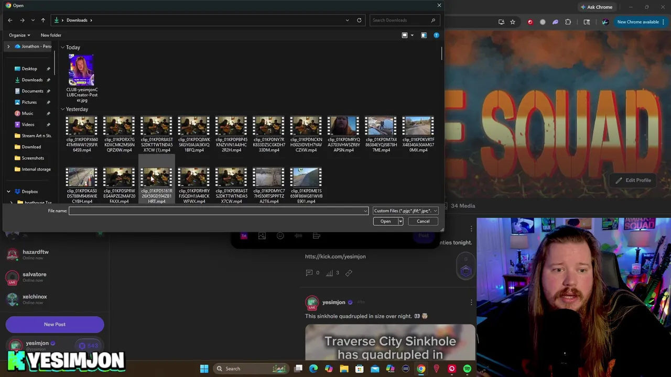Click the Open button
Image resolution: width=671 pixels, height=377 pixels.
click(385, 221)
